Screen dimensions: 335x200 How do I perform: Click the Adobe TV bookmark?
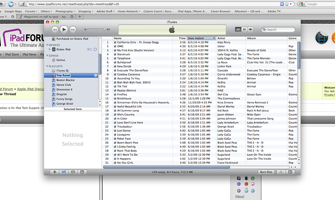tap(274, 11)
